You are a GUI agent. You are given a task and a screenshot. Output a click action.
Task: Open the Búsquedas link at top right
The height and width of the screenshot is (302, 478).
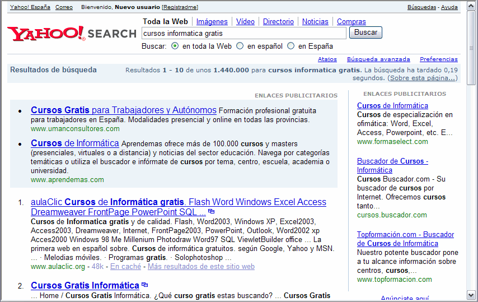(421, 7)
